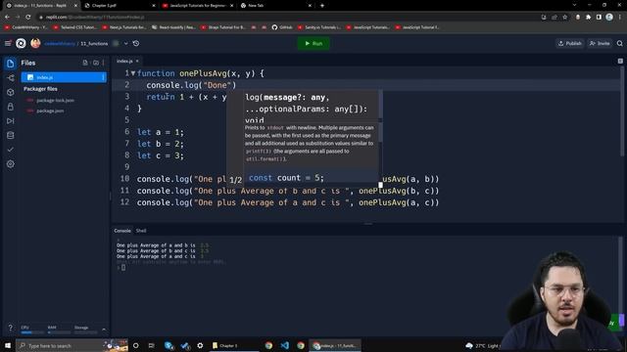Click the Windows taskbar search box
The width and height of the screenshot is (627, 352).
pyautogui.click(x=72, y=345)
